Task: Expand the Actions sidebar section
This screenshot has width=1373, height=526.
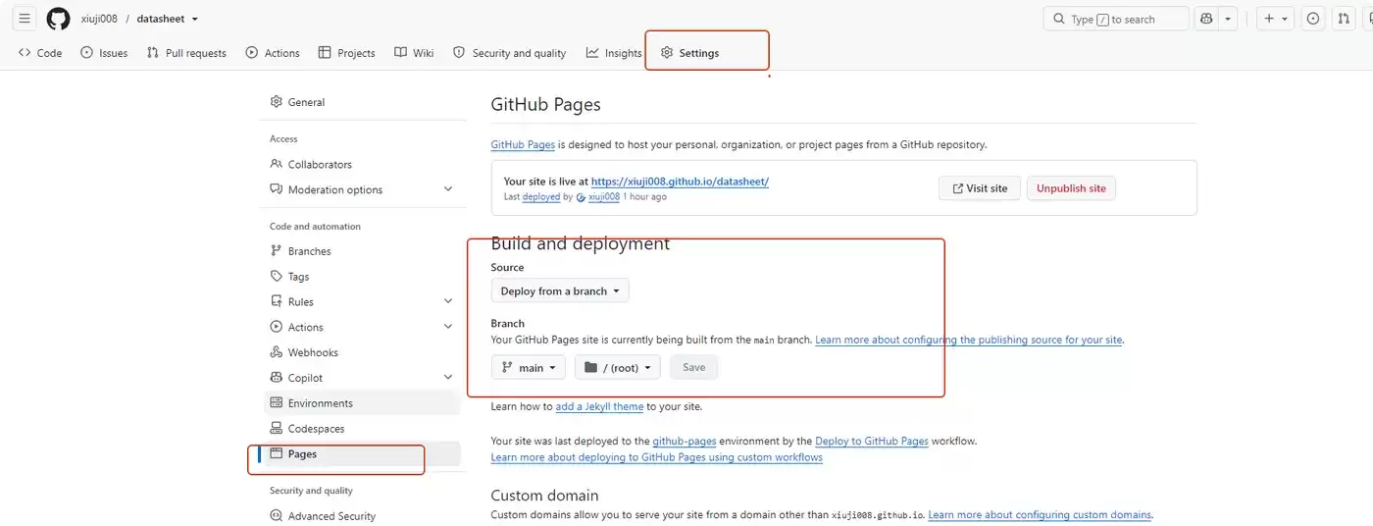Action: coord(362,327)
